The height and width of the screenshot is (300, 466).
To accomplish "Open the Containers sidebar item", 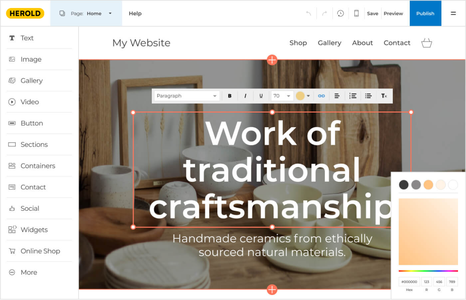I will [39, 166].
